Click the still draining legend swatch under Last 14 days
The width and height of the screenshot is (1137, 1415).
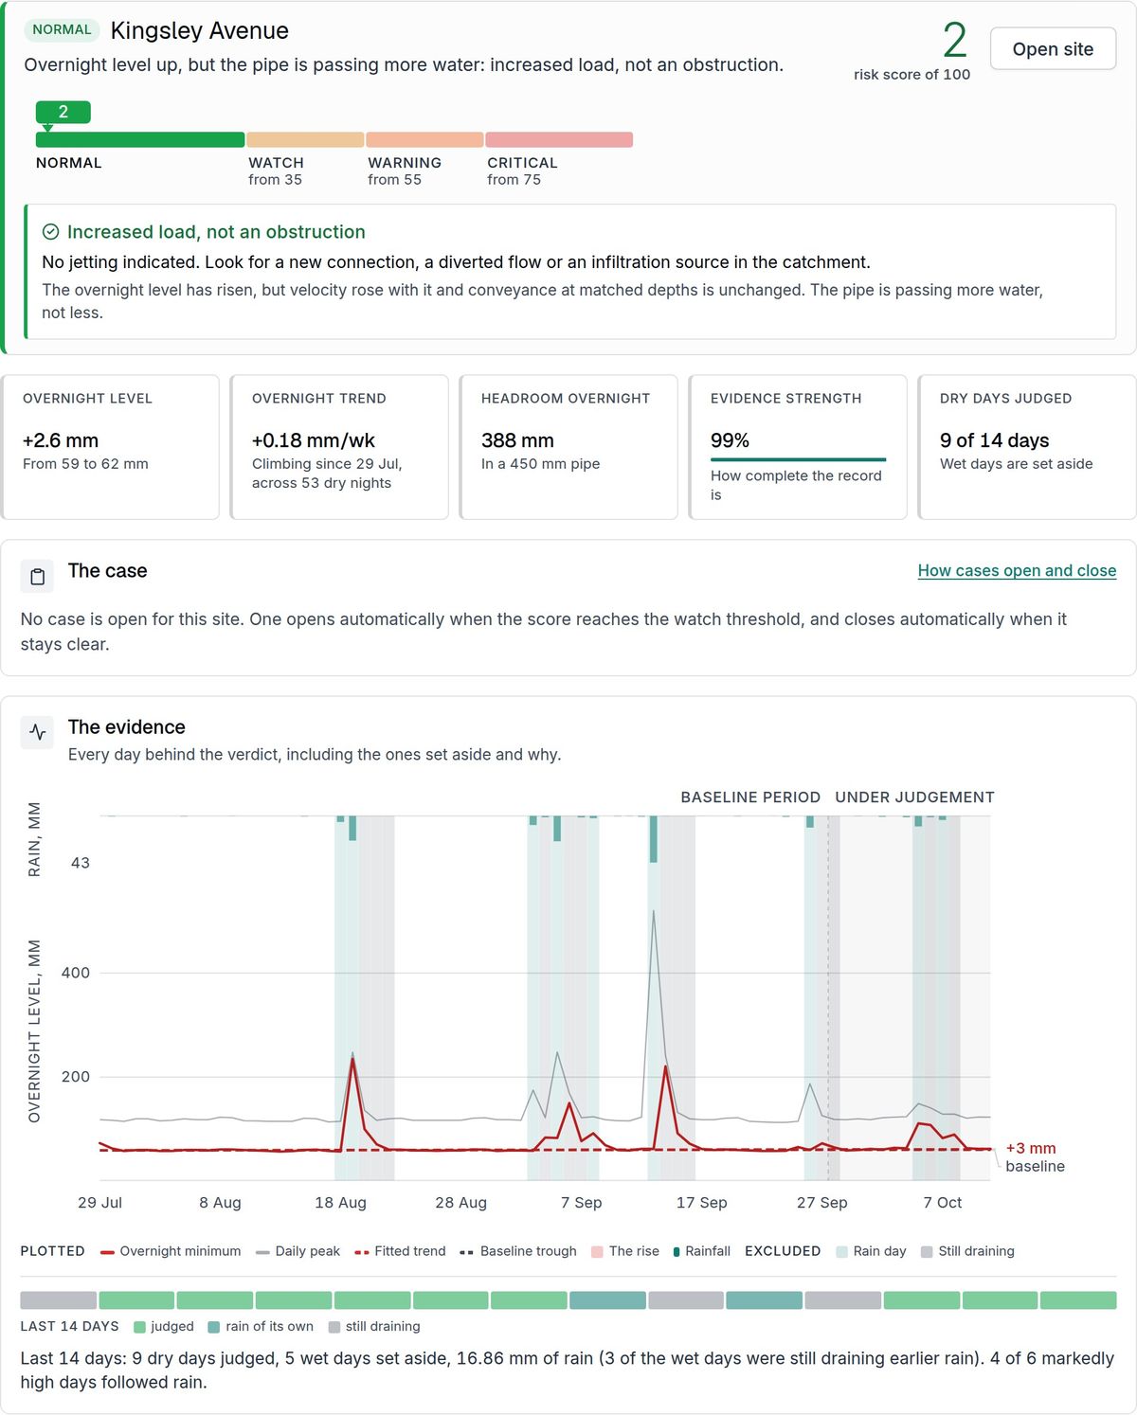[x=334, y=1327]
